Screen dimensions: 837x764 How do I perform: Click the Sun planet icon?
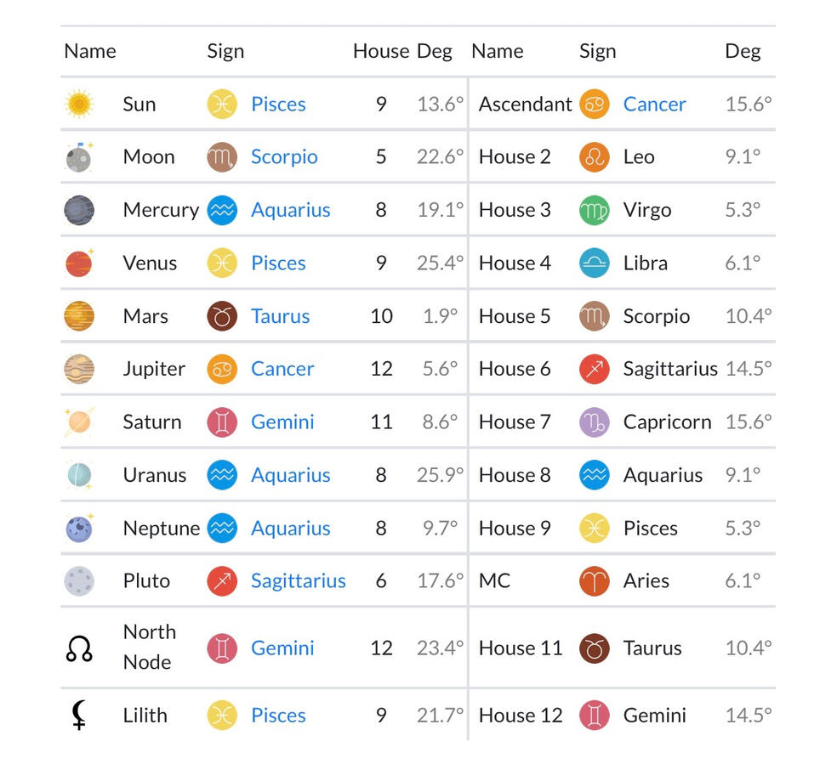point(79,104)
